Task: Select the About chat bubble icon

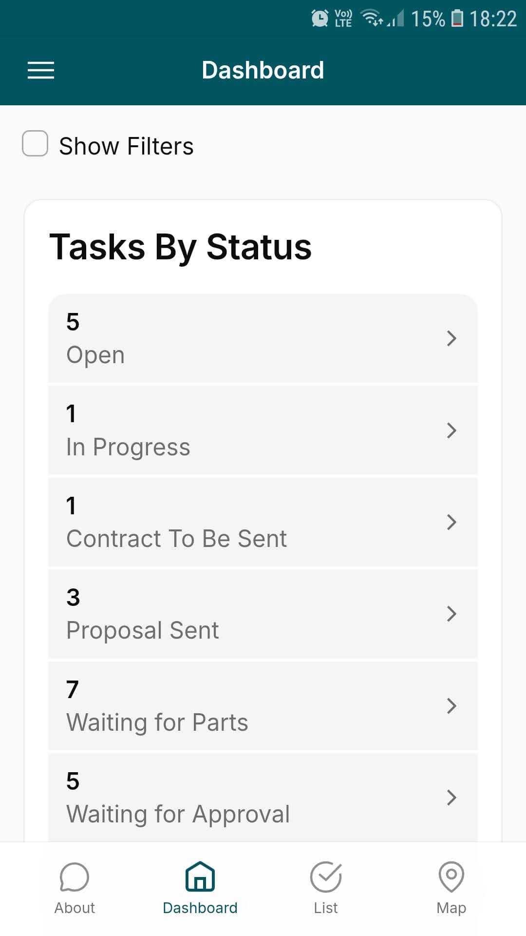Action: 74,876
